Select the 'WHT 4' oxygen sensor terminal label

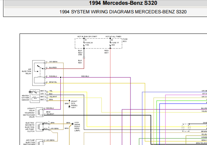point(43,91)
